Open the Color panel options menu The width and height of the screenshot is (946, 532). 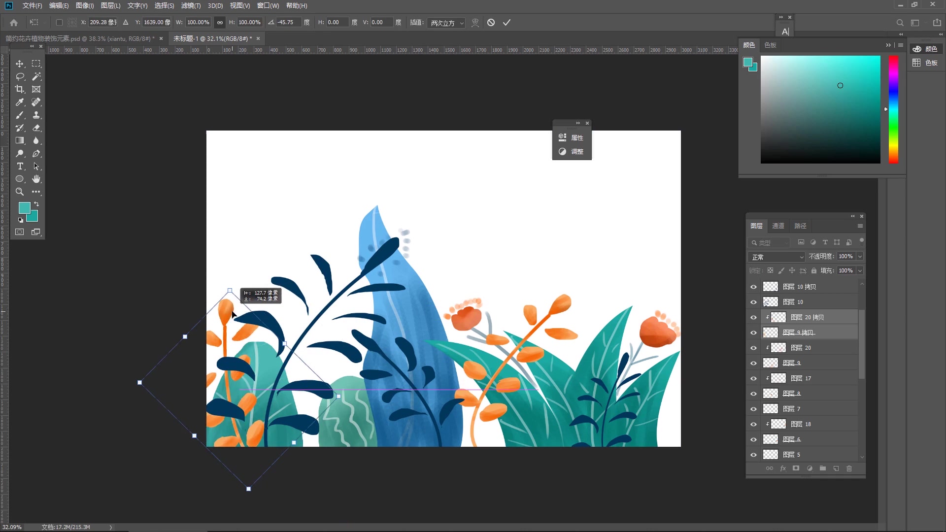[901, 45]
